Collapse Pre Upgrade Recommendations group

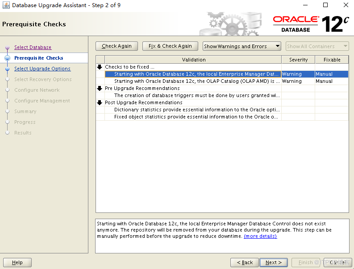pos(100,88)
